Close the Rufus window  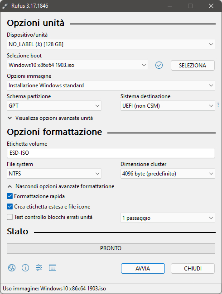(x=211, y=6)
